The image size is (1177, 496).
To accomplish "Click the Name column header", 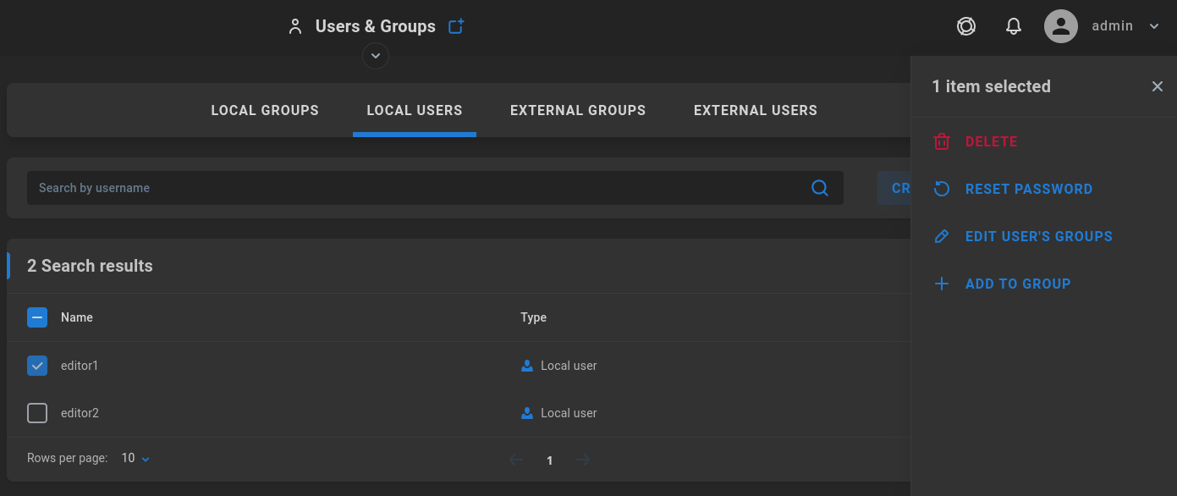I will point(77,317).
